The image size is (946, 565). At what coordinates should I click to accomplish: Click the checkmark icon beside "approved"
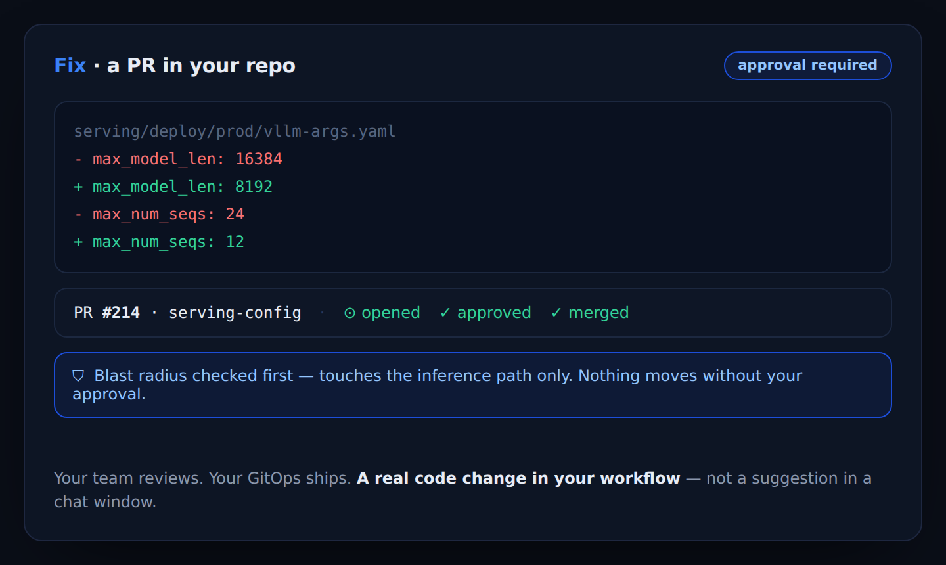(445, 313)
